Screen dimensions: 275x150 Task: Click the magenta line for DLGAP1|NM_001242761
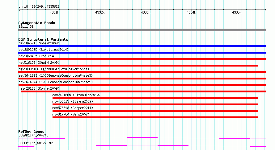coord(142,146)
